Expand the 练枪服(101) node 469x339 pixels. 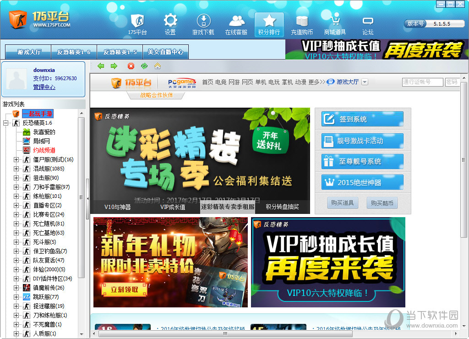point(16,196)
